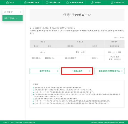Click the home (ホーム) house icon
The image size is (128, 124).
tap(7, 2)
